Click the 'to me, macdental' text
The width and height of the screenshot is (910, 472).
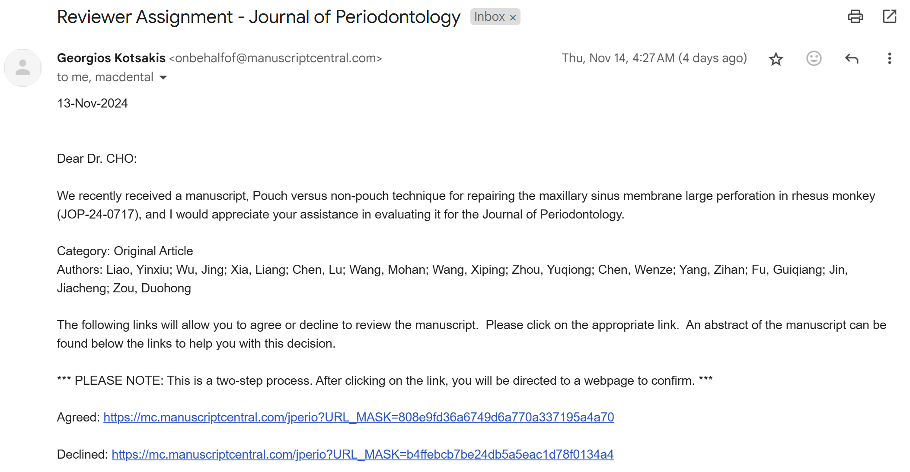pyautogui.click(x=105, y=77)
